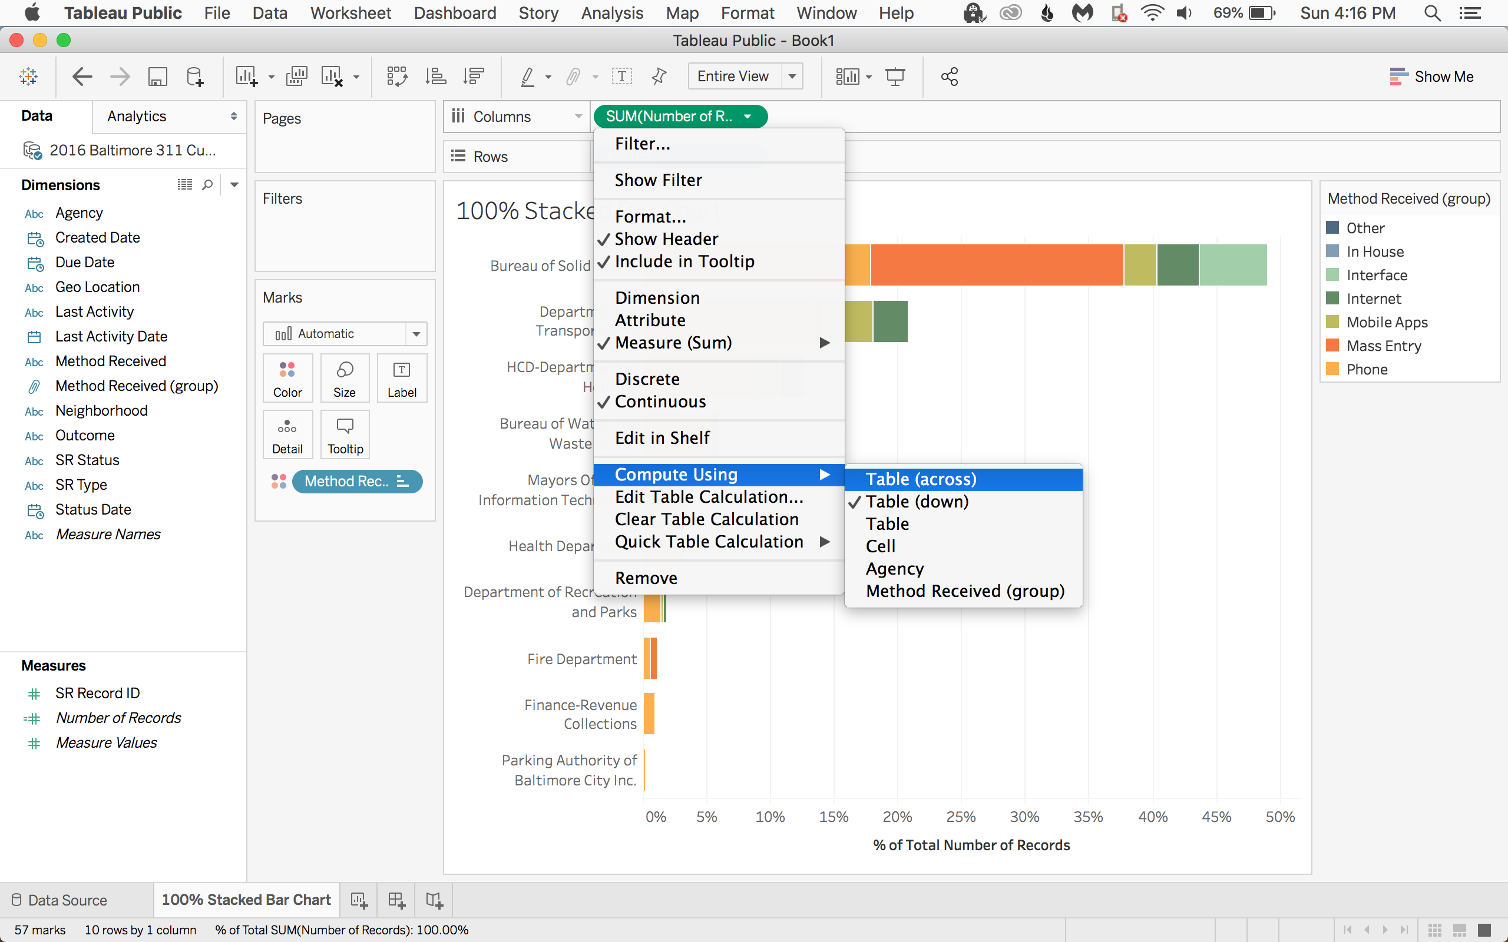Add a new dashboard tab button
The width and height of the screenshot is (1508, 942).
pos(396,900)
